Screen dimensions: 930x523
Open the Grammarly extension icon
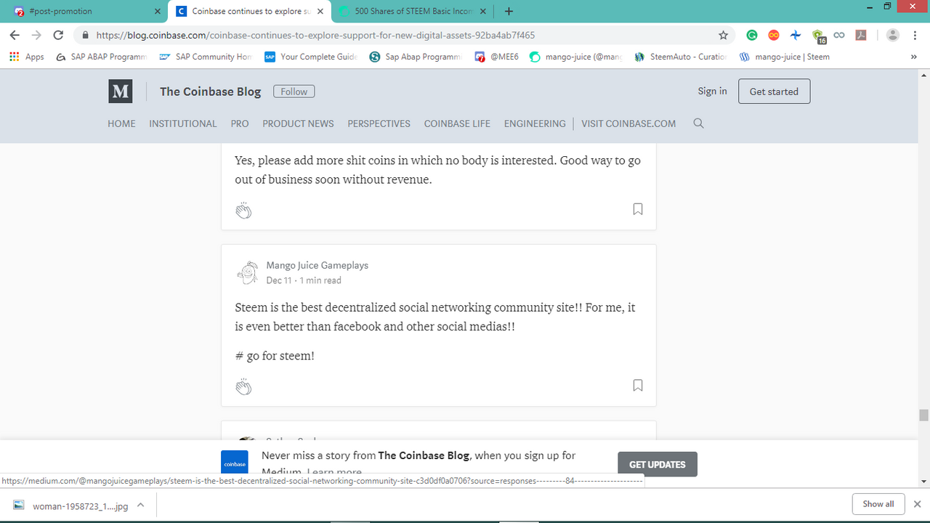752,35
